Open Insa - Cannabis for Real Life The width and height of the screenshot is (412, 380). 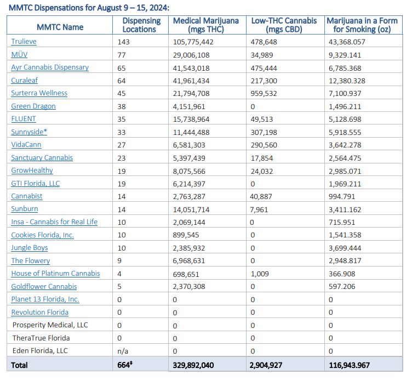click(54, 222)
